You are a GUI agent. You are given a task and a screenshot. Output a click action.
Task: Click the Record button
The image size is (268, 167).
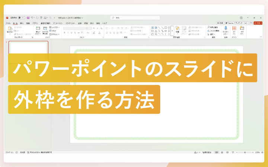[x=220, y=23]
